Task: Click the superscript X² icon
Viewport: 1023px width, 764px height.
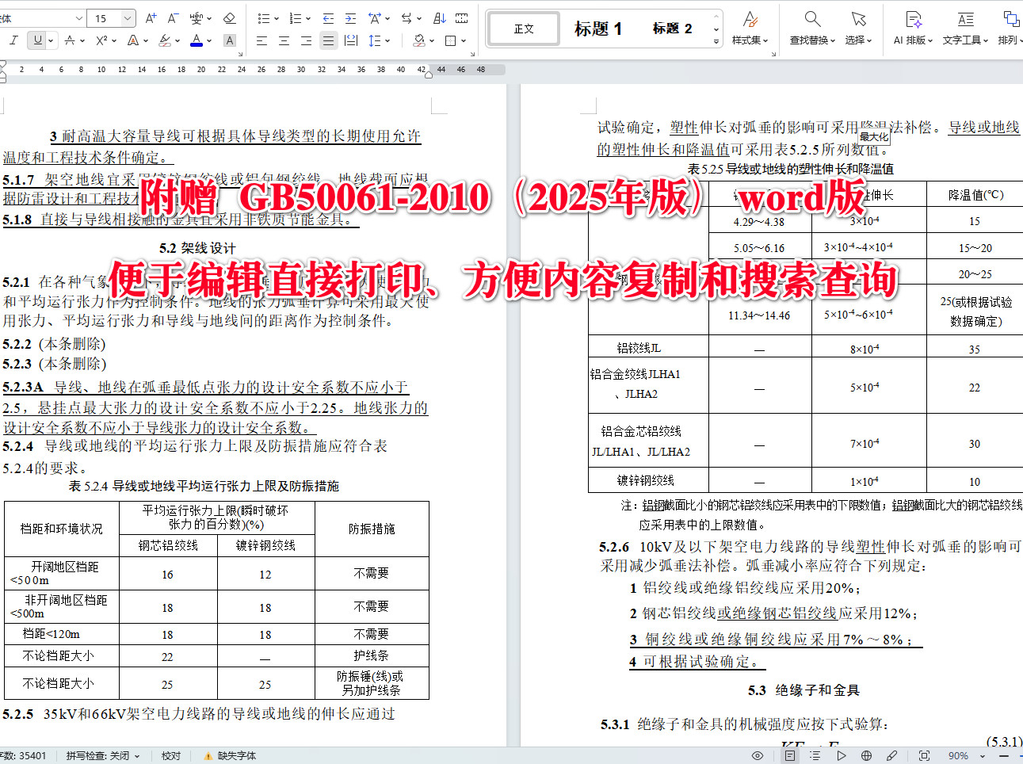Action: [x=102, y=41]
